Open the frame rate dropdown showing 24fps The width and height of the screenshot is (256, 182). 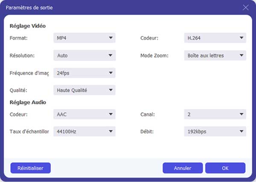(84, 73)
